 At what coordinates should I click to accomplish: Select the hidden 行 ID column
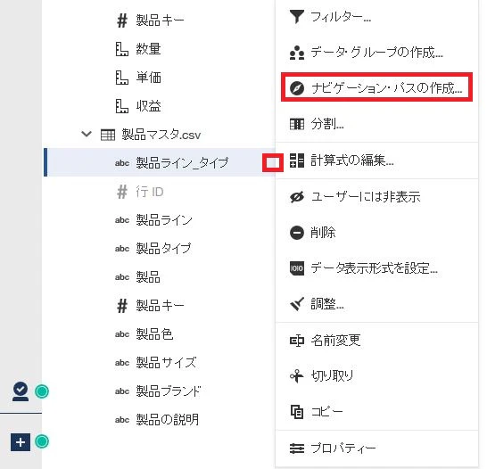[150, 192]
